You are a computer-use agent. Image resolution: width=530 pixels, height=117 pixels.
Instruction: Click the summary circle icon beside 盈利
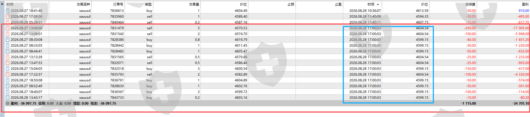point(8,103)
